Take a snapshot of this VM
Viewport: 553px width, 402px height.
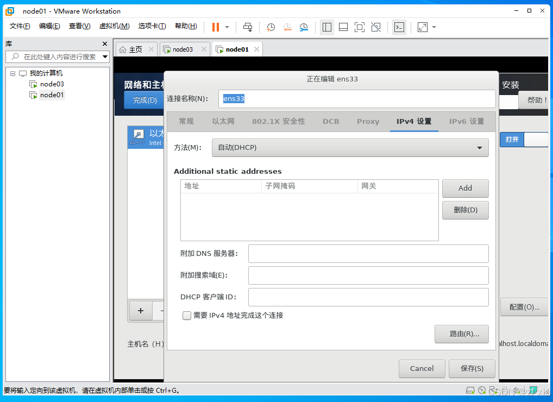[x=271, y=27]
